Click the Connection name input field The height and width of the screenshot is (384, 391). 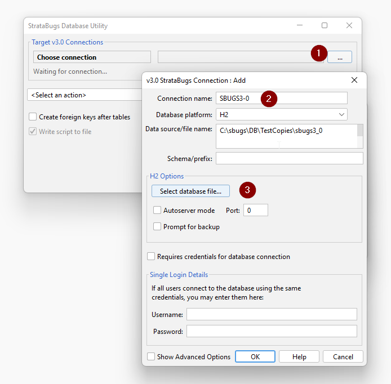click(282, 98)
